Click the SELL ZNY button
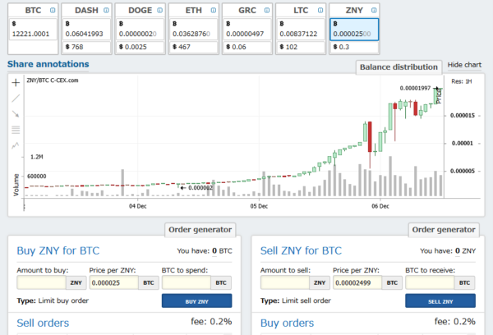Viewport: 493px width, 335px height. 440,301
